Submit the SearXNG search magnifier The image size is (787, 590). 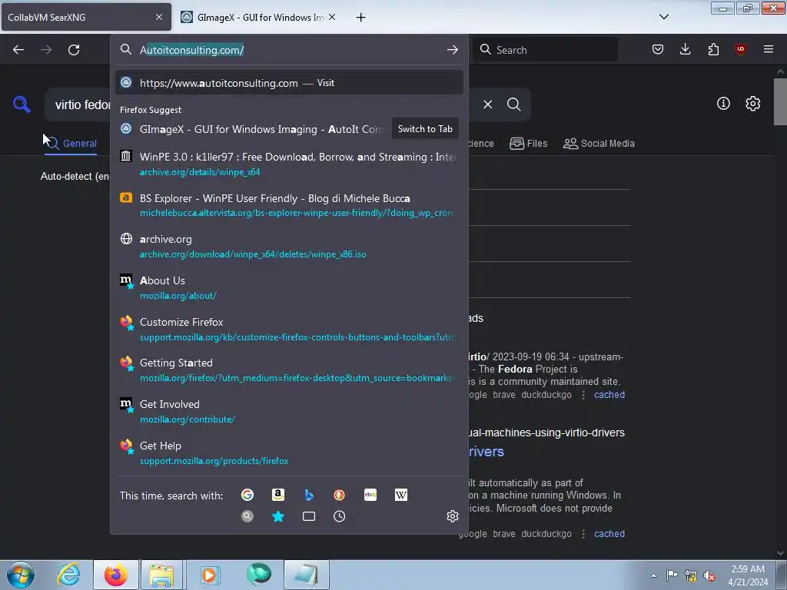[513, 104]
